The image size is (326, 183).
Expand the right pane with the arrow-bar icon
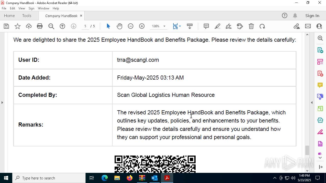[x=320, y=167]
